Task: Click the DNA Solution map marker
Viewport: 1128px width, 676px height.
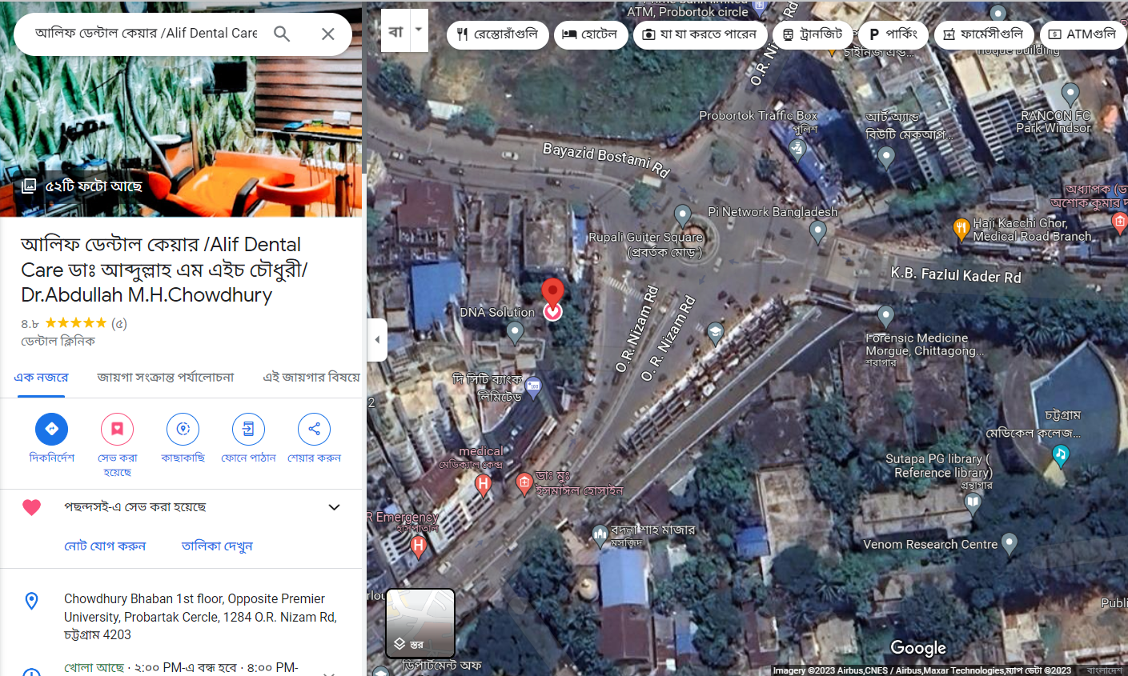Action: tap(515, 331)
